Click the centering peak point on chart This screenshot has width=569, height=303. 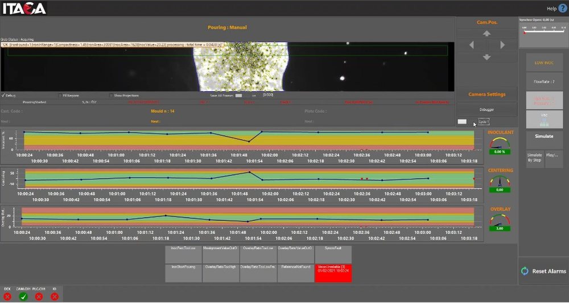[x=249, y=172]
